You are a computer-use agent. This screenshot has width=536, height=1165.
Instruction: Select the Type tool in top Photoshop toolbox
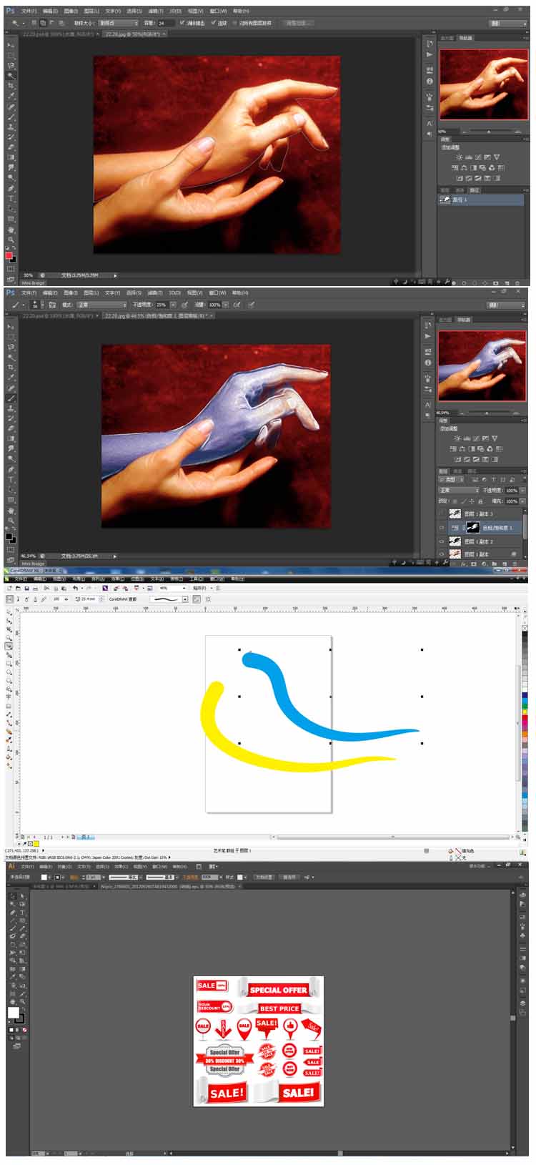[x=11, y=199]
